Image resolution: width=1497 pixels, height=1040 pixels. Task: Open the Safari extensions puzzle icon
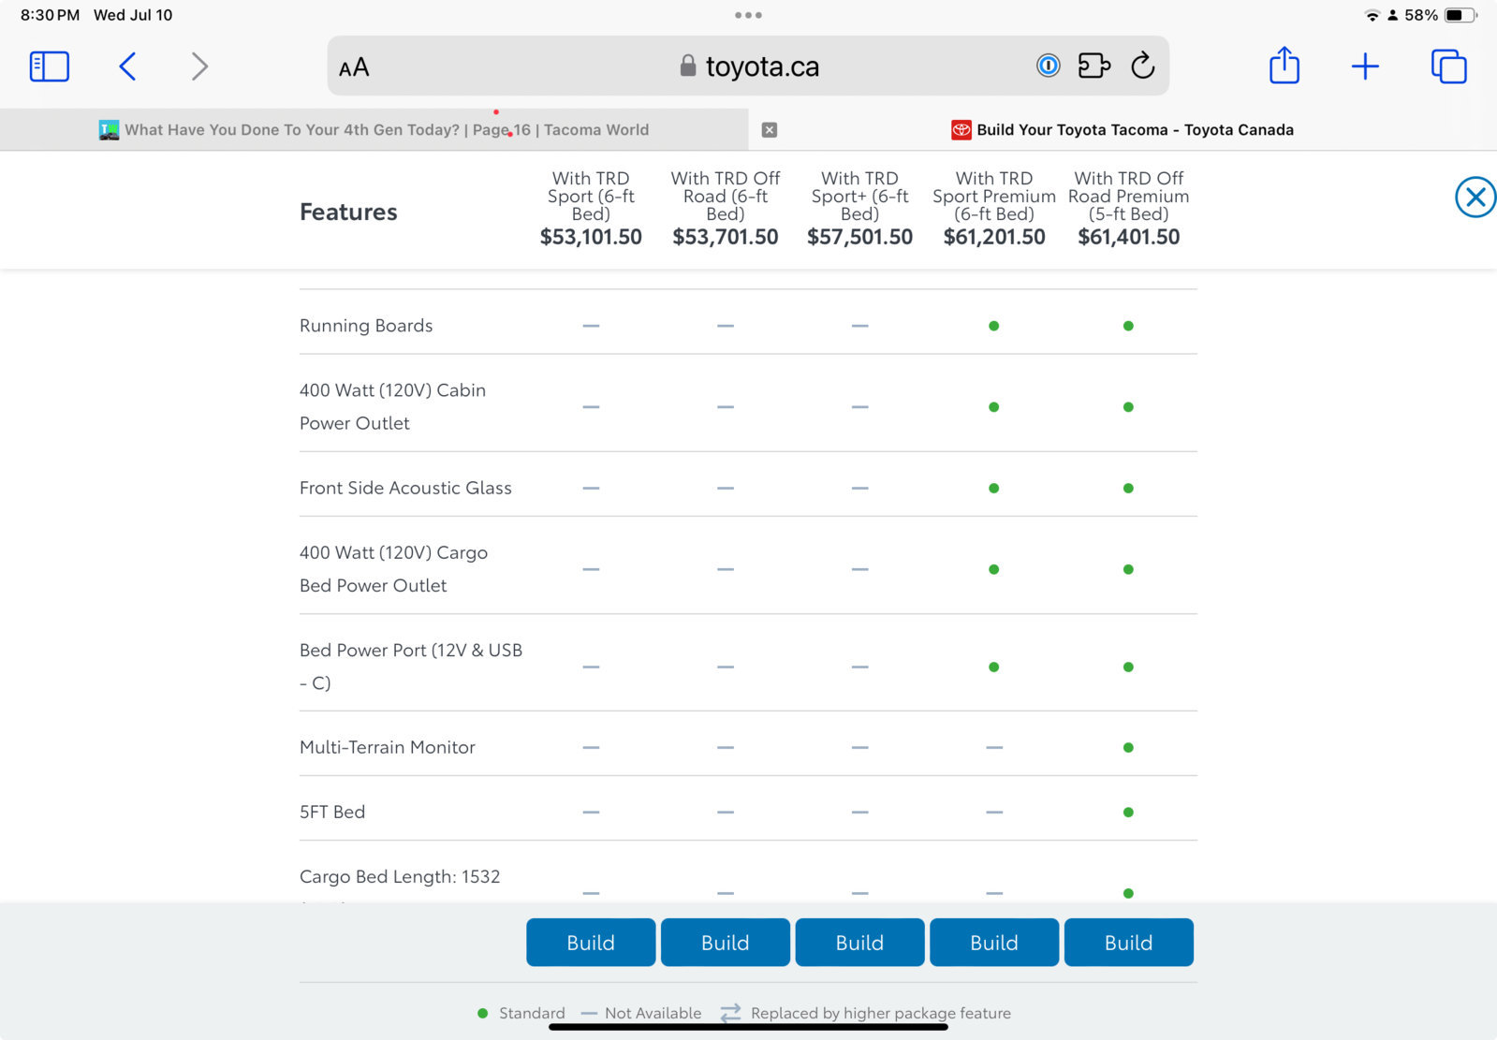tap(1094, 66)
